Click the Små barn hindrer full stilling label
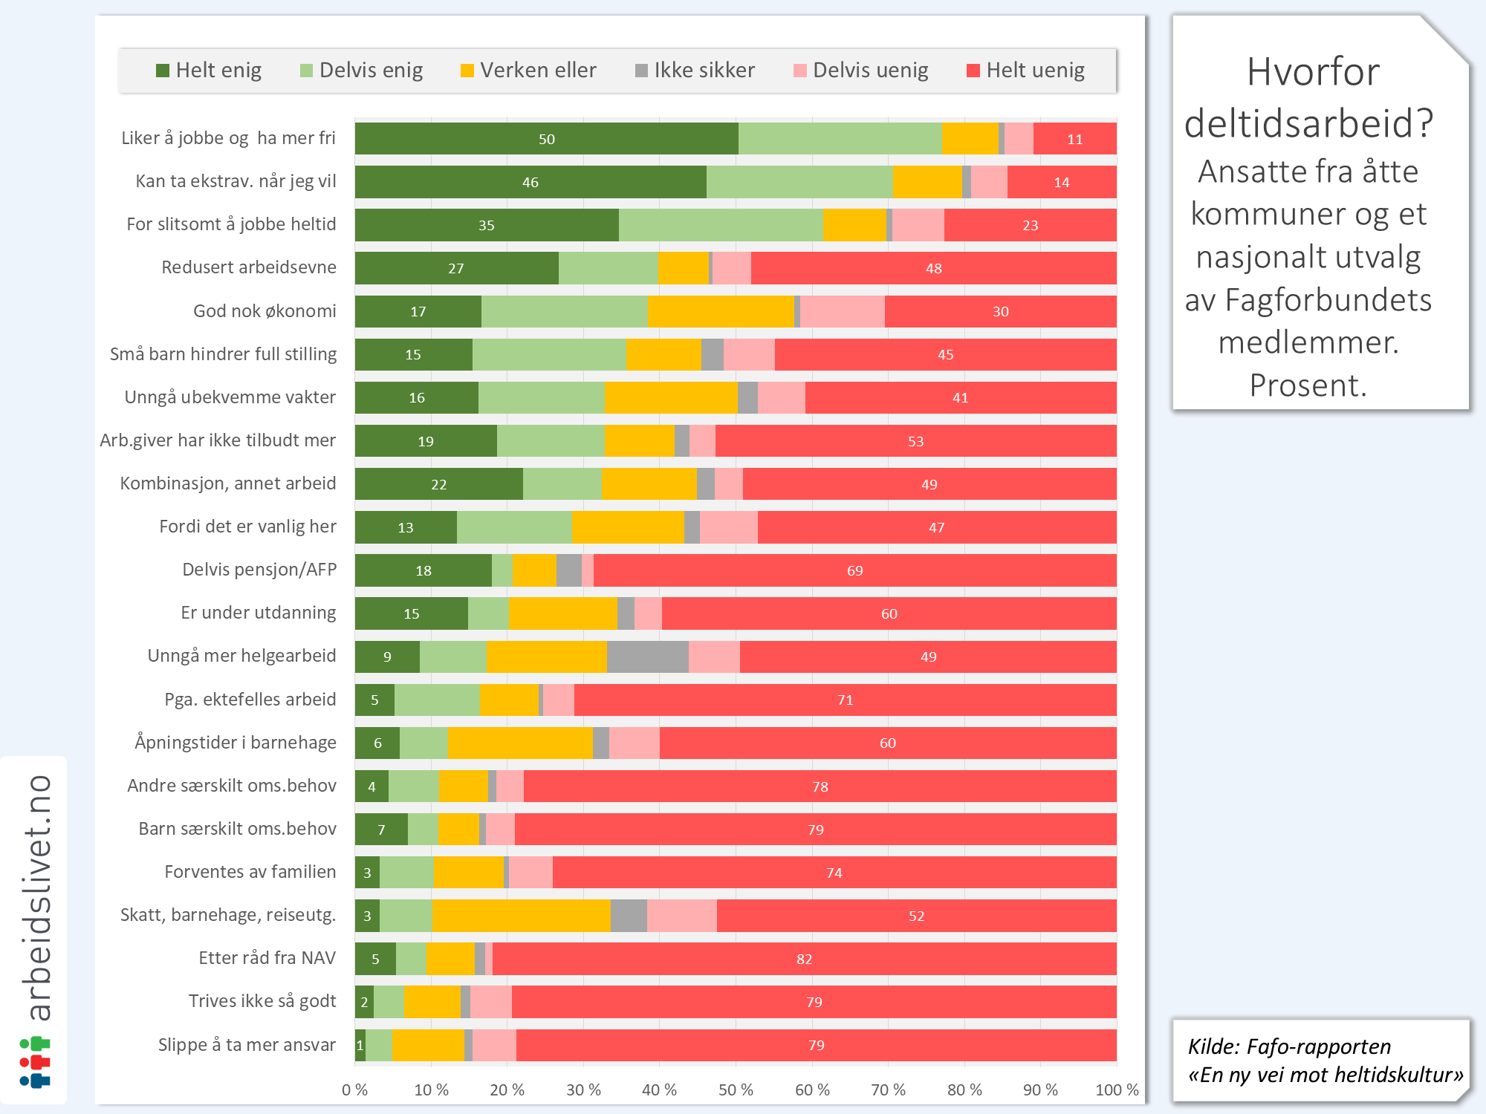 click(223, 354)
